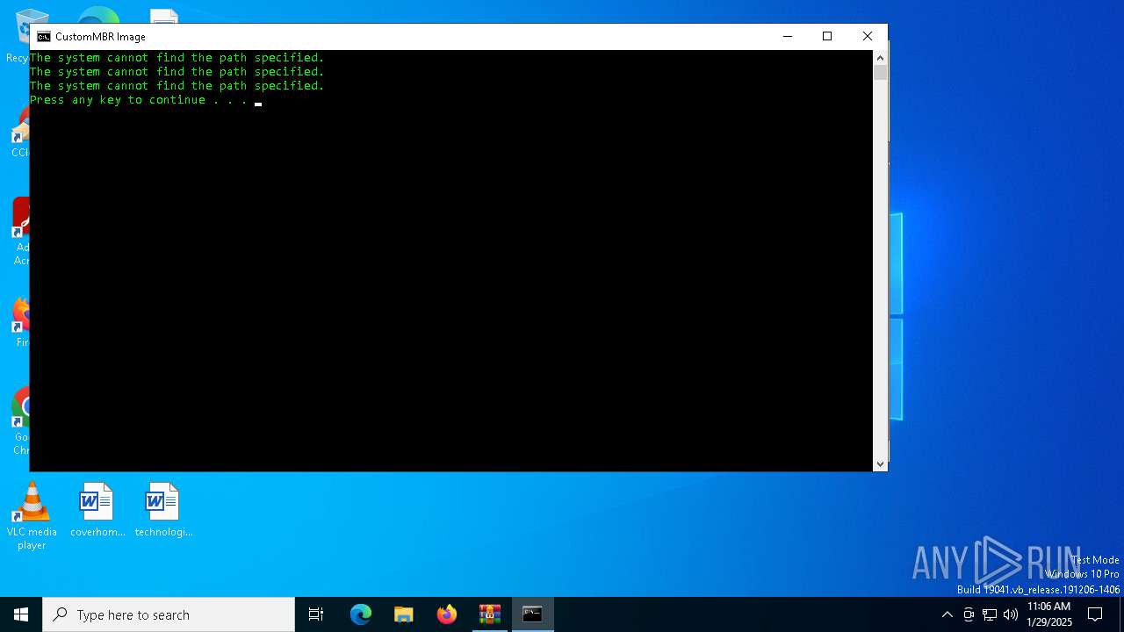Open the VLC media player desktop shortcut

tap(32, 516)
